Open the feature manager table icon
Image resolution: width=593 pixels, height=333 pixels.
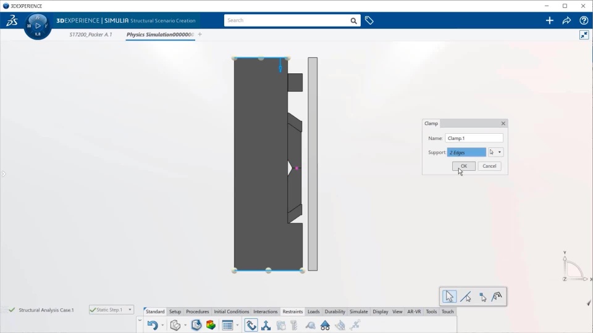coord(227,325)
